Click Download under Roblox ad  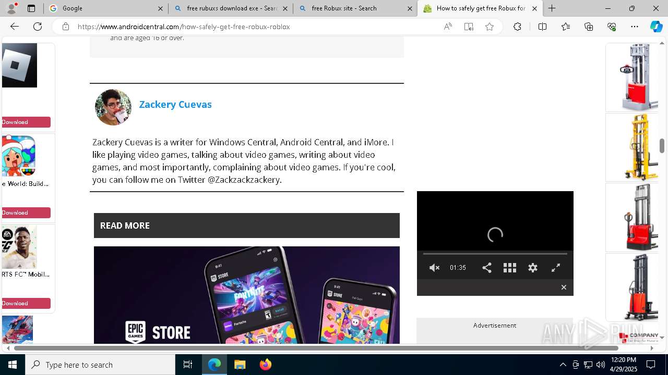coord(26,122)
